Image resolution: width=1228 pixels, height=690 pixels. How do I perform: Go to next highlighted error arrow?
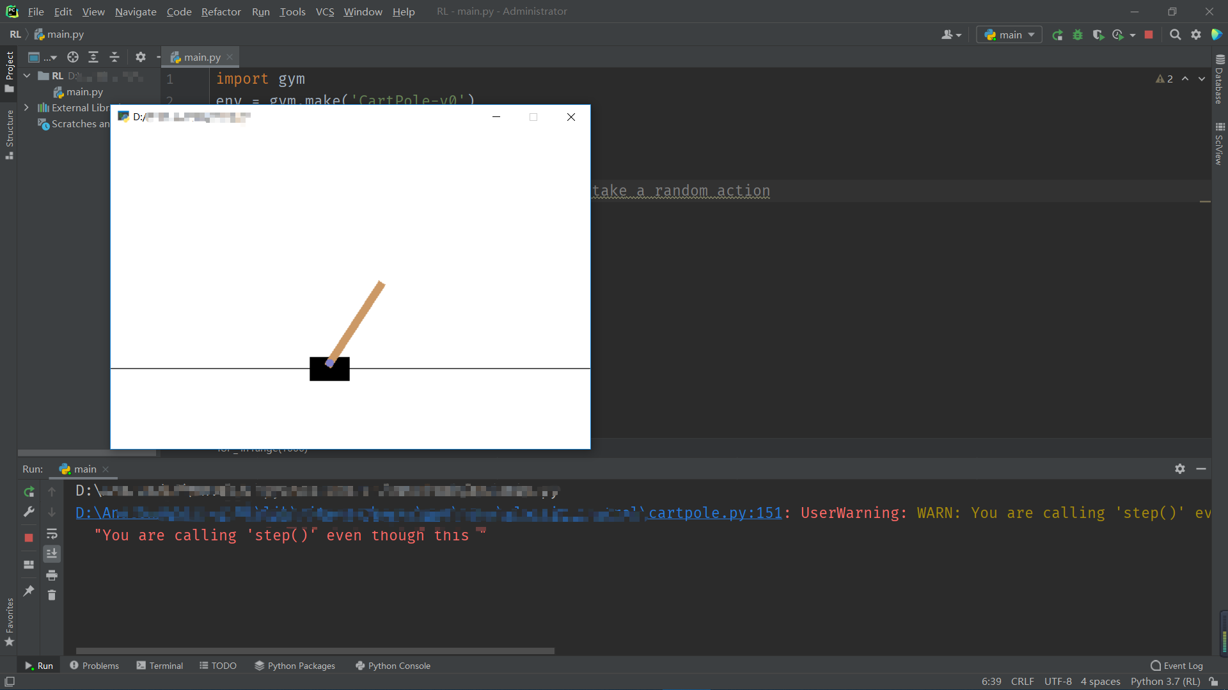(1202, 79)
